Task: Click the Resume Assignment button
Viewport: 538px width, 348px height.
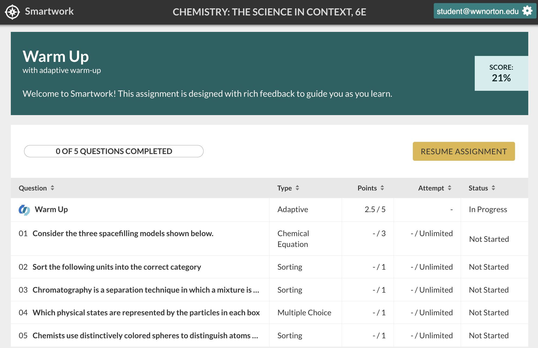Action: point(464,151)
